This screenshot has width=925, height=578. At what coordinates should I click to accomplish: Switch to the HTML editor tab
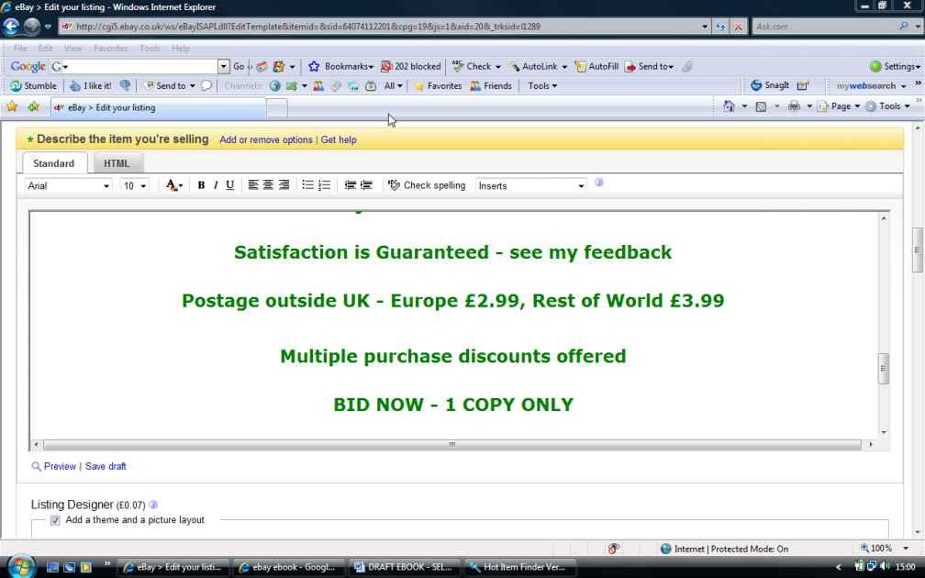[117, 163]
